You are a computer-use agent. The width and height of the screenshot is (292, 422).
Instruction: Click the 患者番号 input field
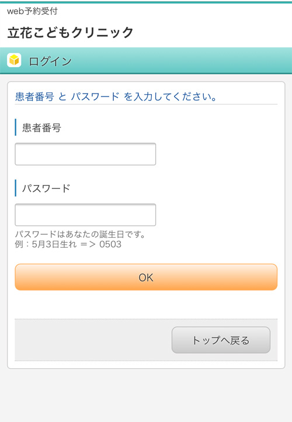85,154
